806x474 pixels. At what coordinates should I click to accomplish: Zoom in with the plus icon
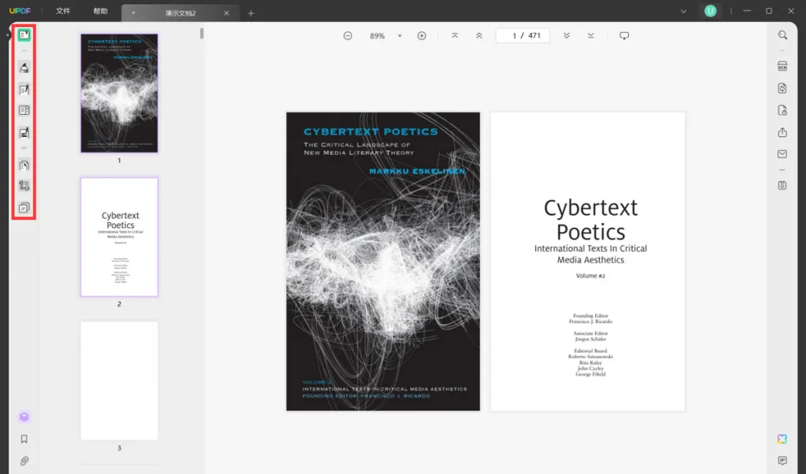click(422, 36)
